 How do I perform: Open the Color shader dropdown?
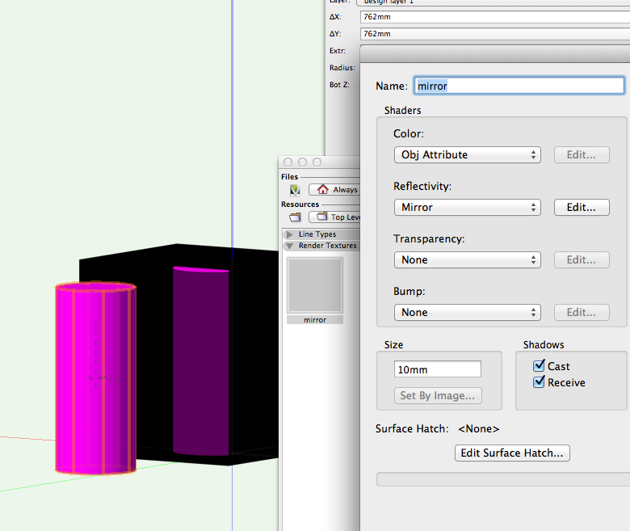pyautogui.click(x=467, y=155)
